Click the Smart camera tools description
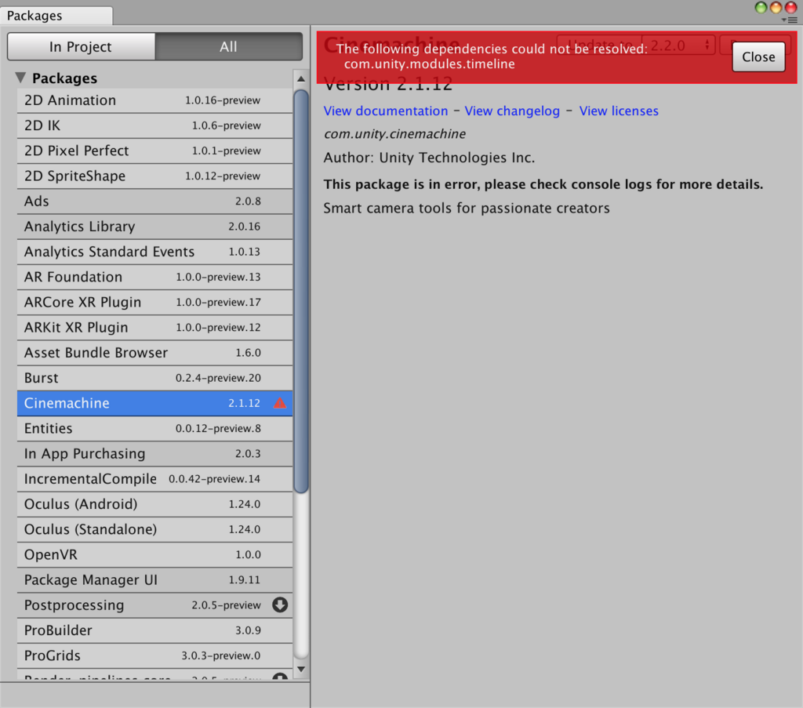The image size is (803, 708). pos(467,209)
